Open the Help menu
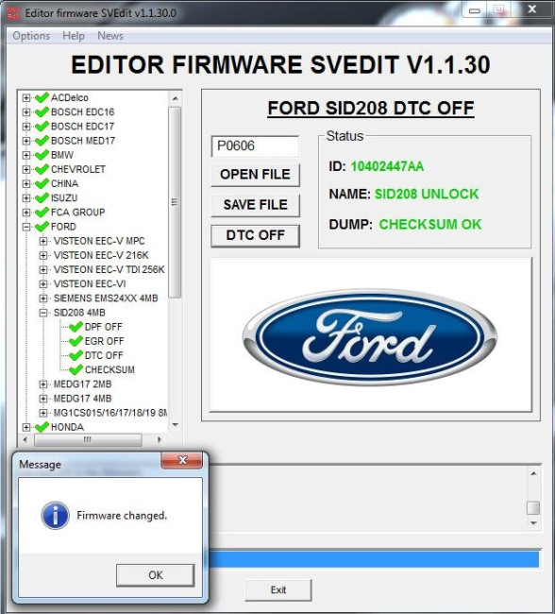Screen dimensions: 555x614 74,36
